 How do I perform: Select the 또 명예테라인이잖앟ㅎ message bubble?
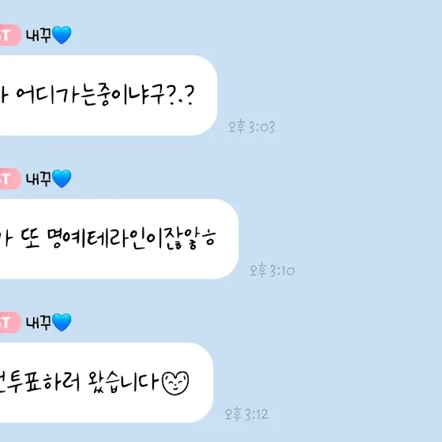point(119,239)
